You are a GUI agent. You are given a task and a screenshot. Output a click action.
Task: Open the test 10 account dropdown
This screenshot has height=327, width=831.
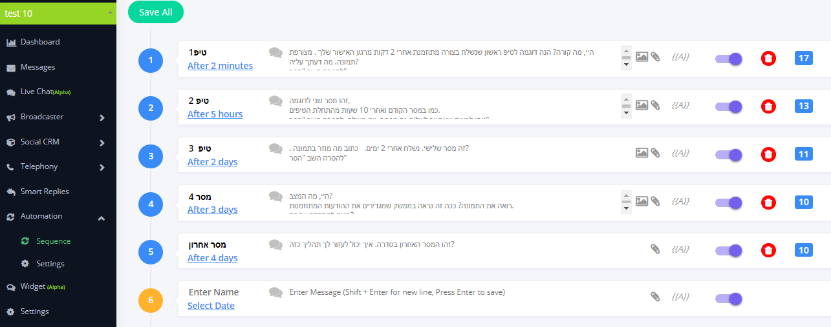pyautogui.click(x=58, y=13)
